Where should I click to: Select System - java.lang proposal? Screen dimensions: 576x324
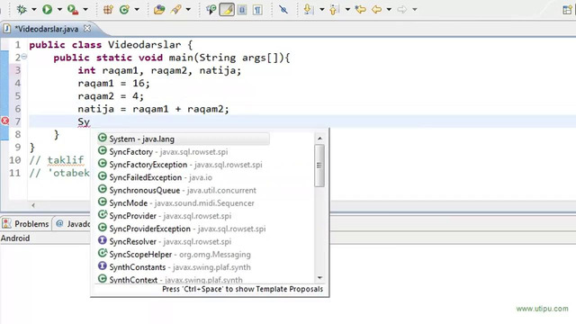[183, 139]
